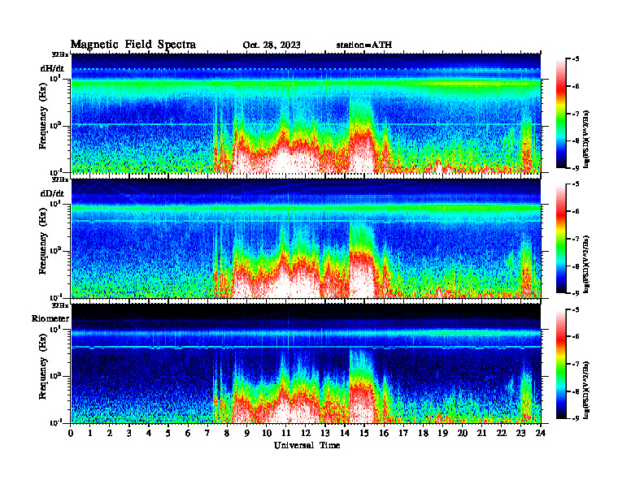Screen dimensions: 644x497
Task: Click the hour '2' tick label on the time axis
Action: point(110,434)
